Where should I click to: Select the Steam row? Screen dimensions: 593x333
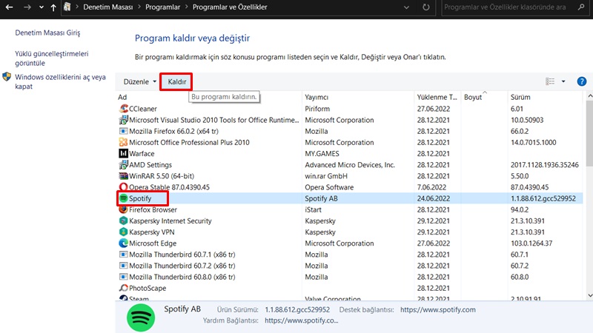[348, 298]
